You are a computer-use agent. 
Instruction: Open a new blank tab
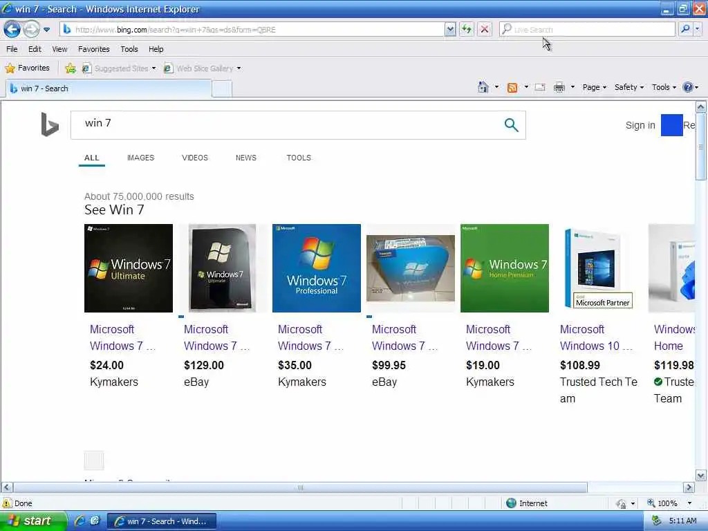[x=222, y=89]
